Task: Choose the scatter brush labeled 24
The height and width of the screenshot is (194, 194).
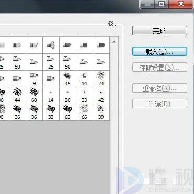Action: [101, 78]
